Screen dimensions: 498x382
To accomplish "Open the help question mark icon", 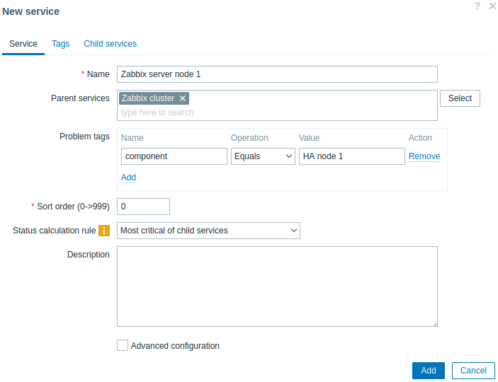I will pos(477,6).
